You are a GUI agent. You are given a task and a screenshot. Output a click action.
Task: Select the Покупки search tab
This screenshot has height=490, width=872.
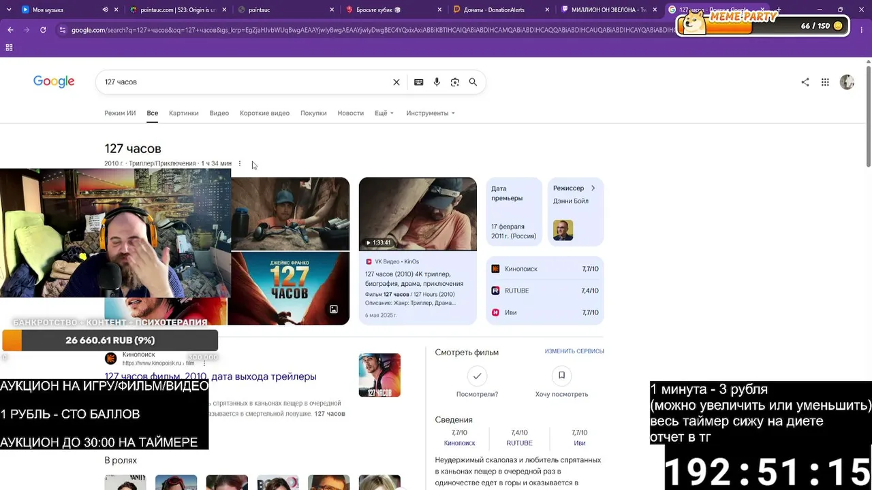point(313,113)
